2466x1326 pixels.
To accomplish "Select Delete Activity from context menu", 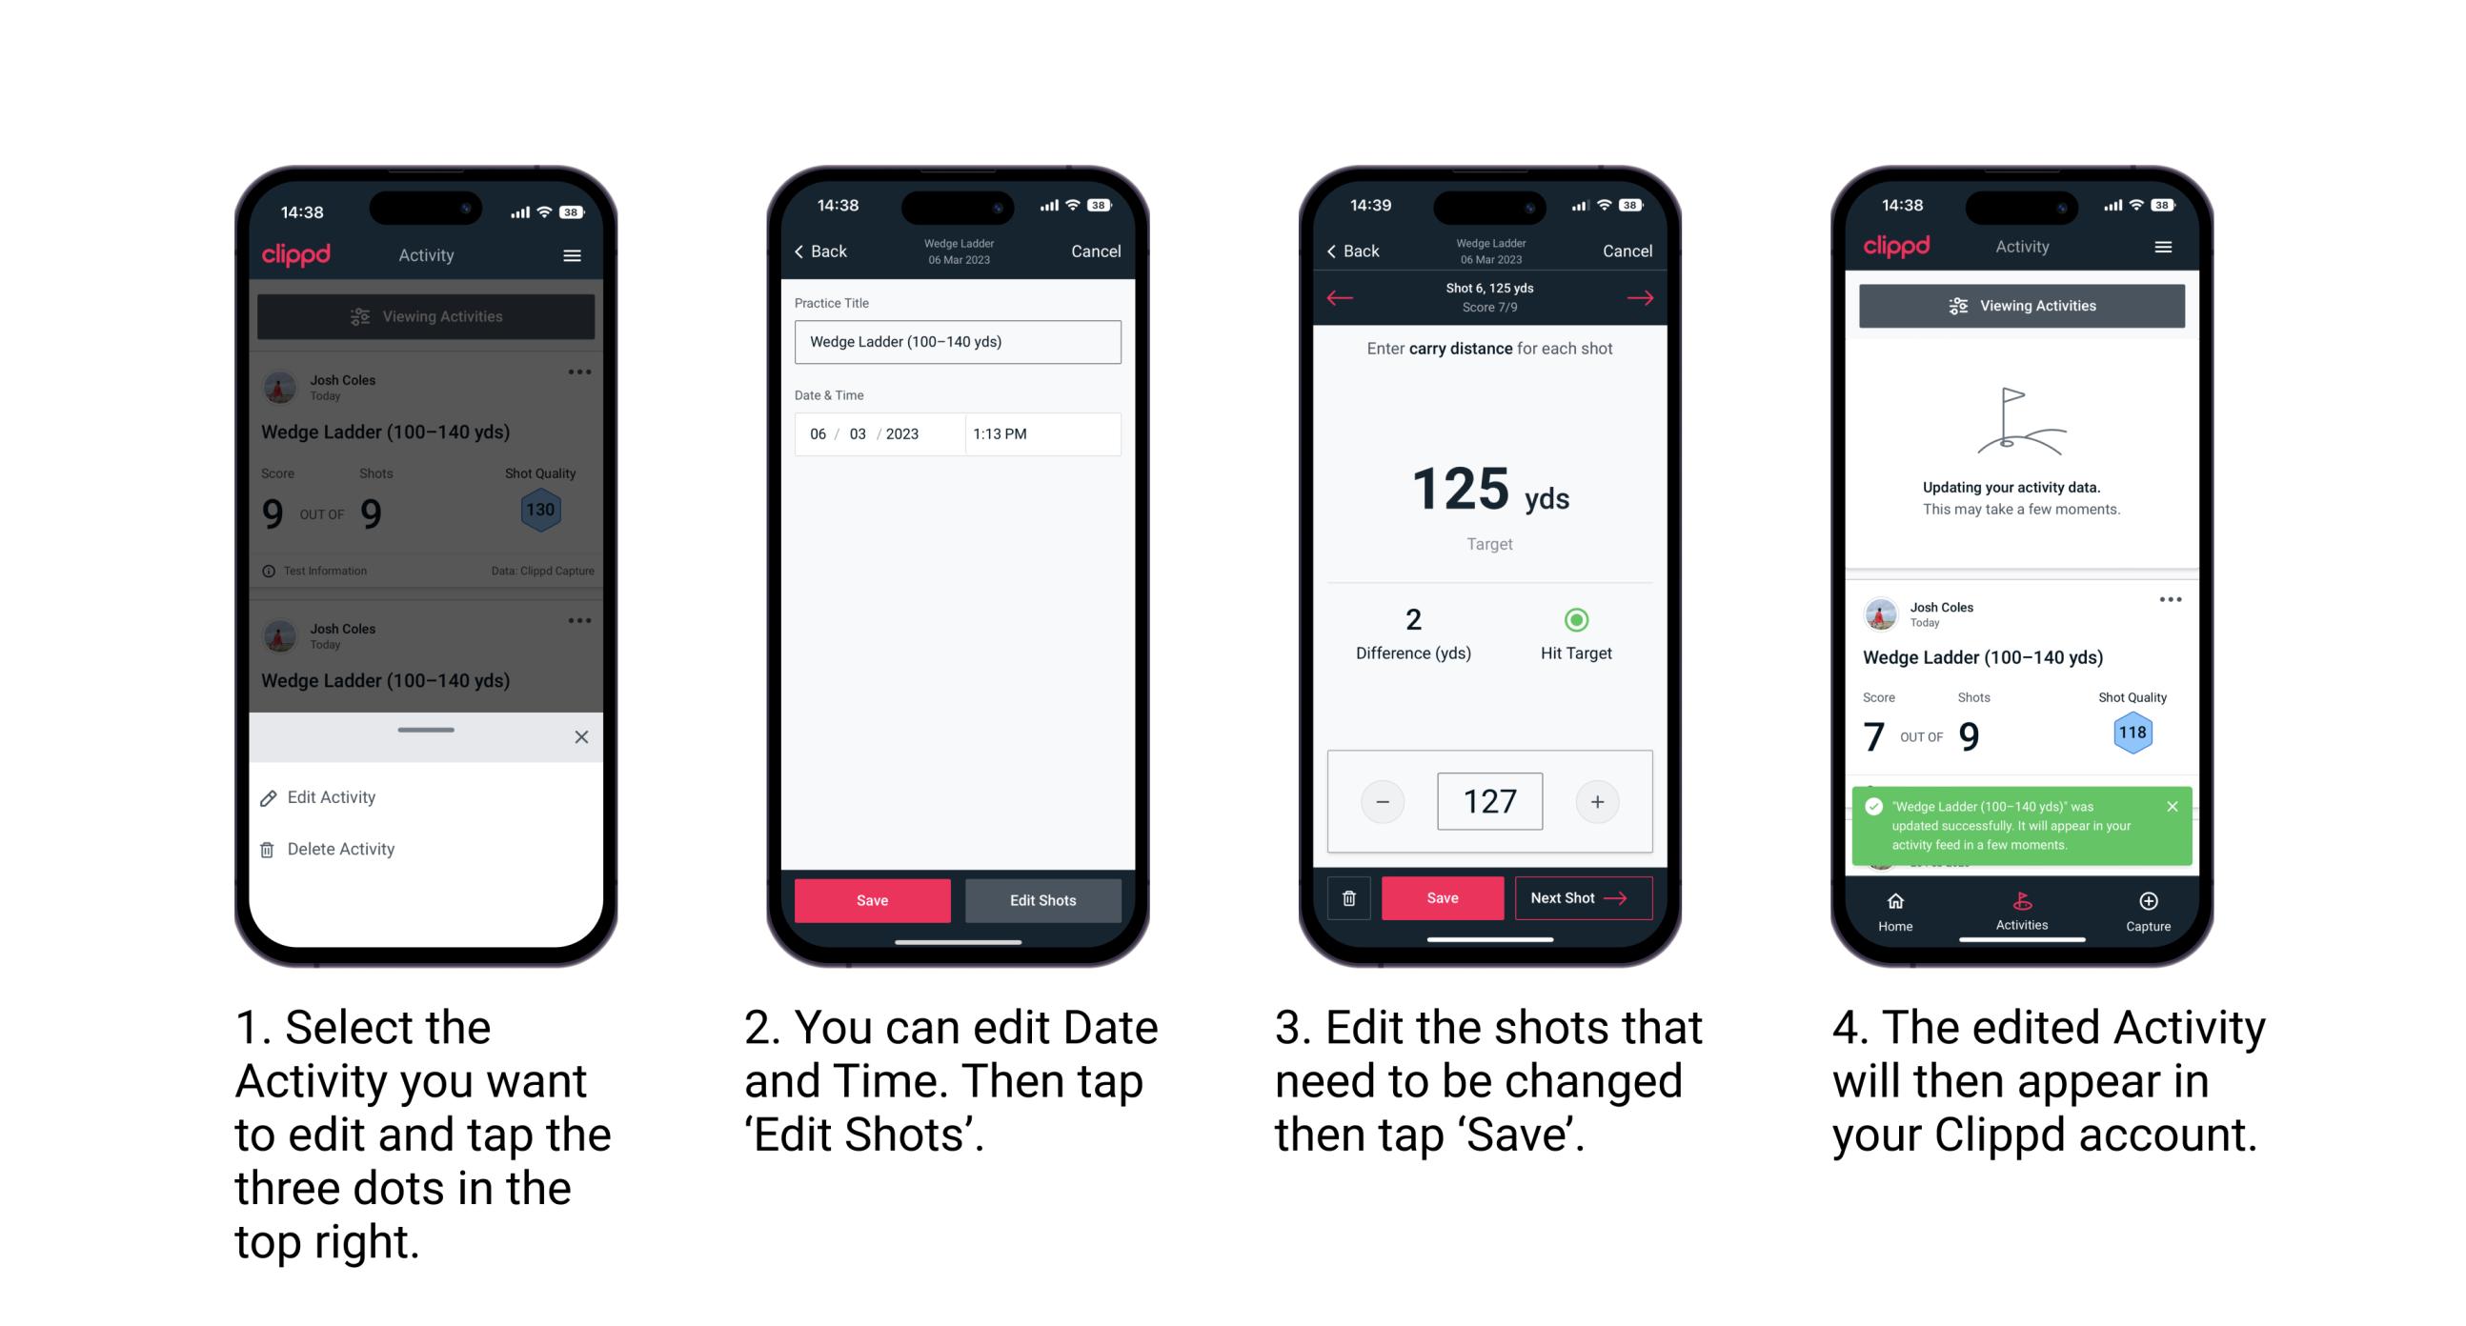I will click(343, 846).
